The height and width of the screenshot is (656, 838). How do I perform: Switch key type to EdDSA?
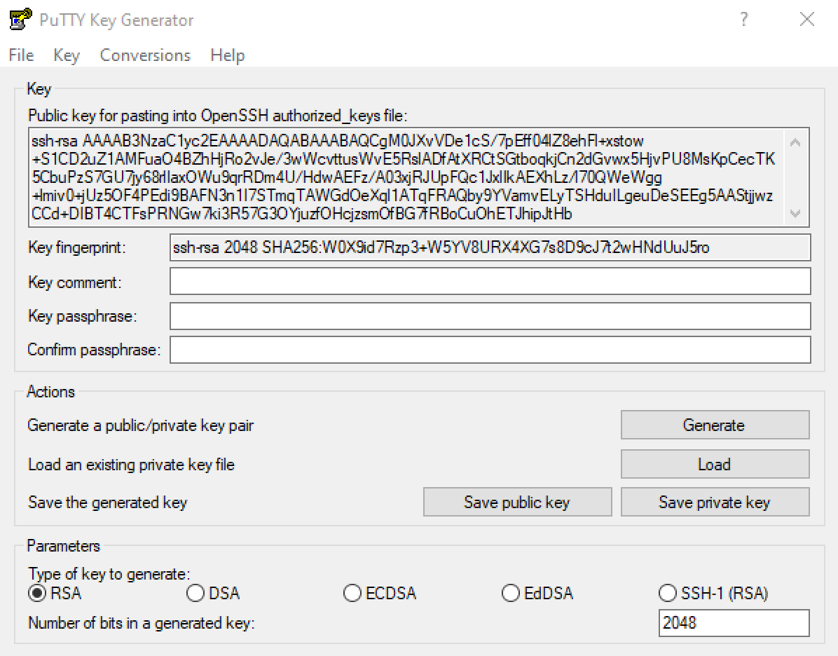pyautogui.click(x=511, y=594)
